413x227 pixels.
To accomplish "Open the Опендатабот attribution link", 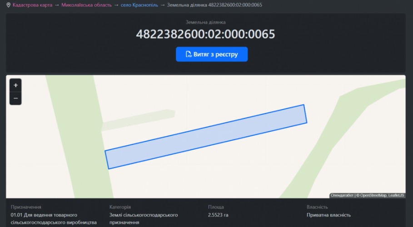I will 342,196.
